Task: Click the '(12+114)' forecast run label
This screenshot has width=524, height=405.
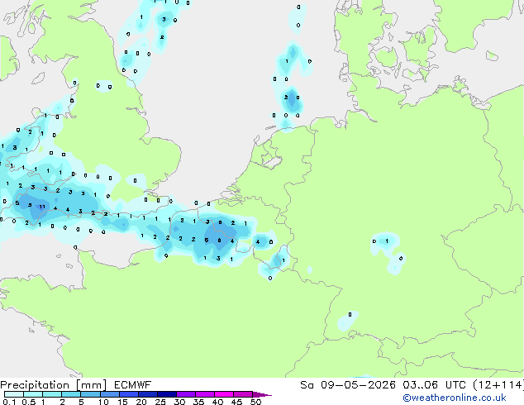Action: click(x=498, y=385)
